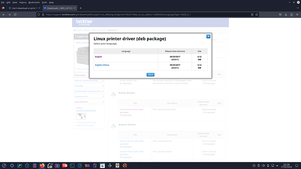Open a new tab with the plus button

[81, 8]
